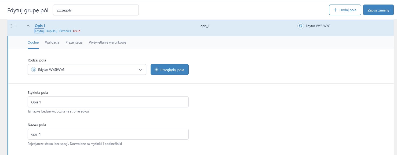Open the Rodzaj pola dropdown
397x155 pixels.
(x=87, y=69)
